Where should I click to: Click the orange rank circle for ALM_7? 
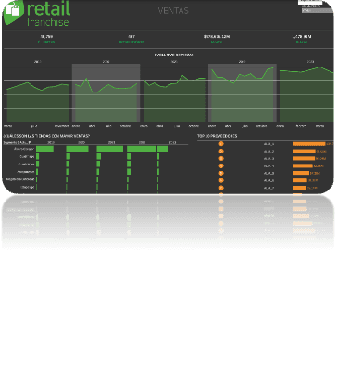pyautogui.click(x=221, y=188)
